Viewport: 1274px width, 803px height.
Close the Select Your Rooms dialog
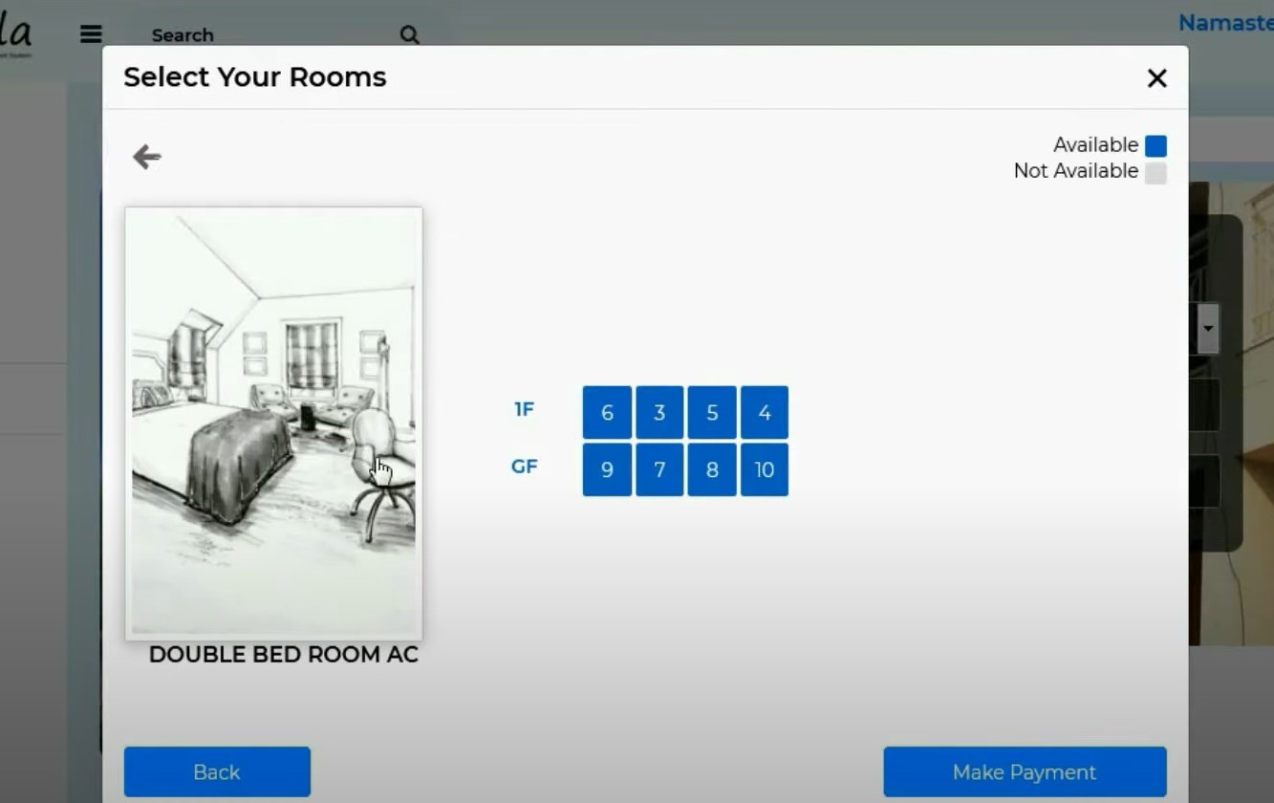1156,78
